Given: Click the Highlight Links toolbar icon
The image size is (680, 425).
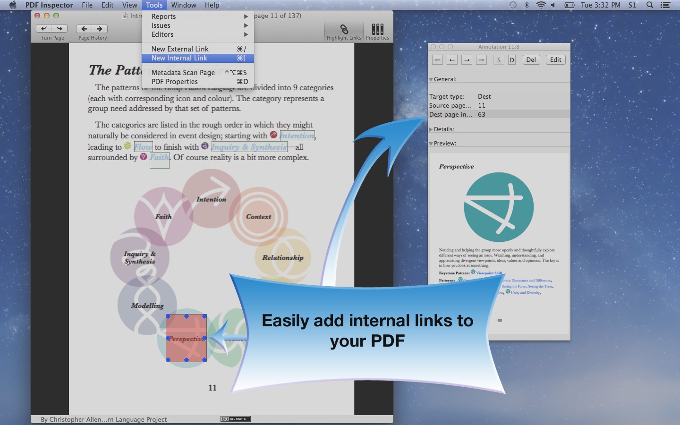Looking at the screenshot, I should (343, 29).
